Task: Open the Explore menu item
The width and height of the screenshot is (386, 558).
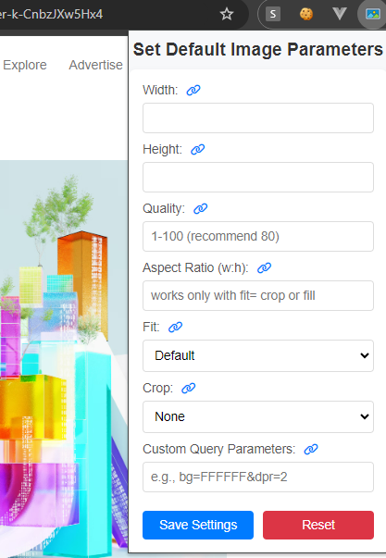Action: [25, 65]
